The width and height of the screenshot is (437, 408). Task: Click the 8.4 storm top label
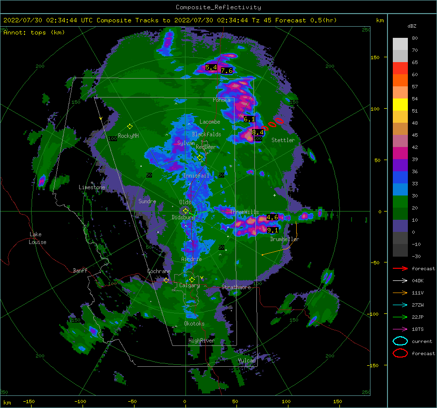click(x=258, y=132)
